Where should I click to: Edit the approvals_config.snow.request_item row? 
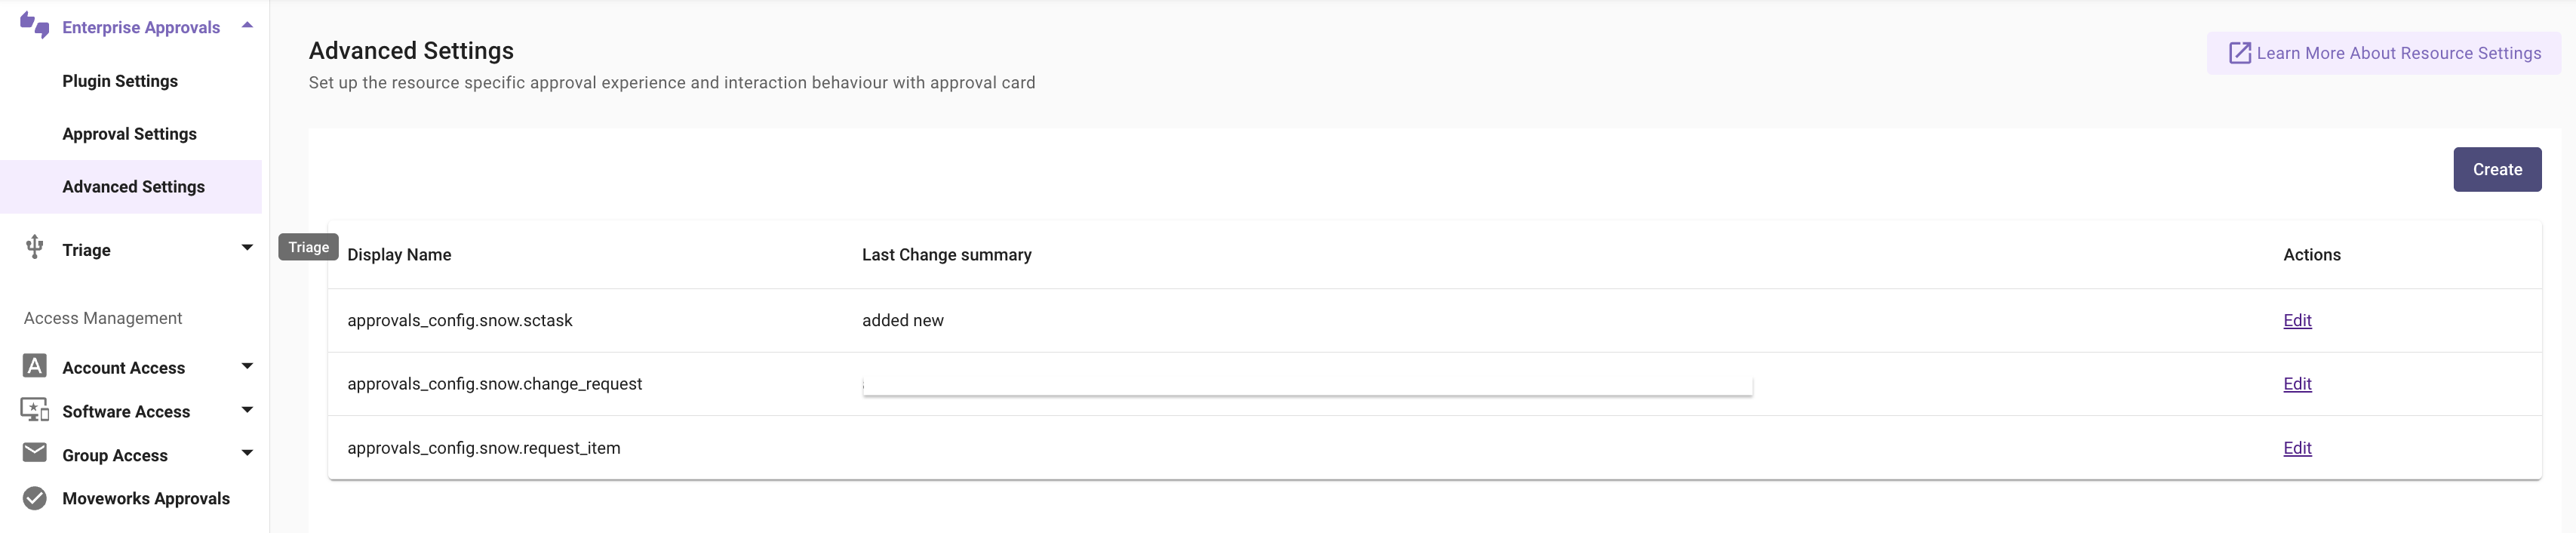(2296, 448)
